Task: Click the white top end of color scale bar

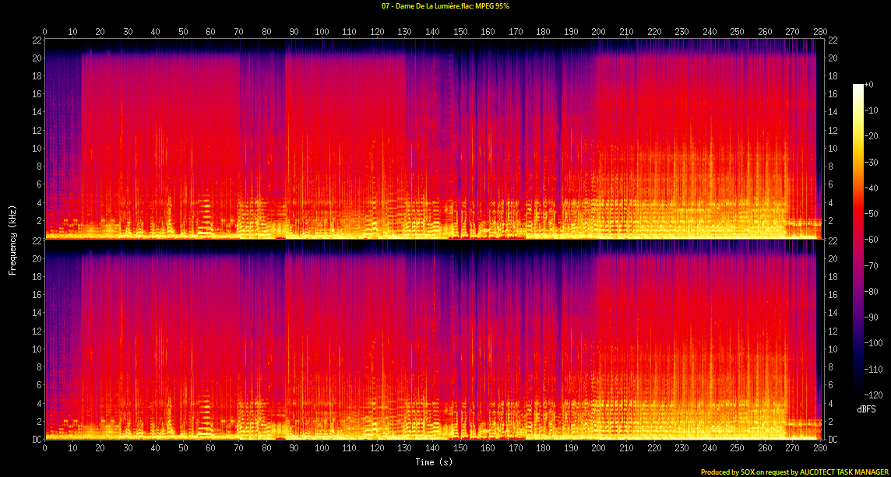Action: point(859,86)
